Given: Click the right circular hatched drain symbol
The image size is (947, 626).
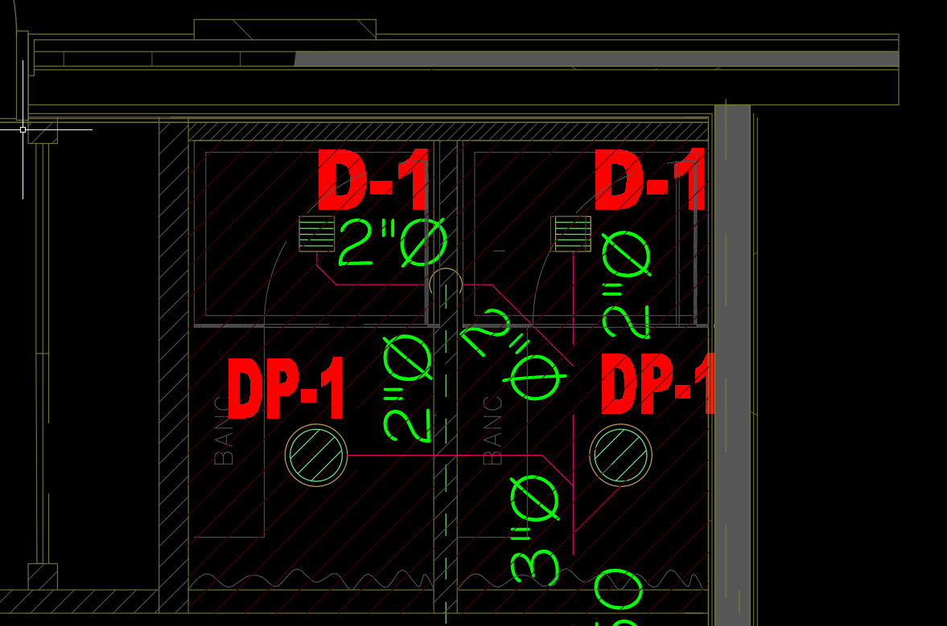Looking at the screenshot, I should (620, 455).
